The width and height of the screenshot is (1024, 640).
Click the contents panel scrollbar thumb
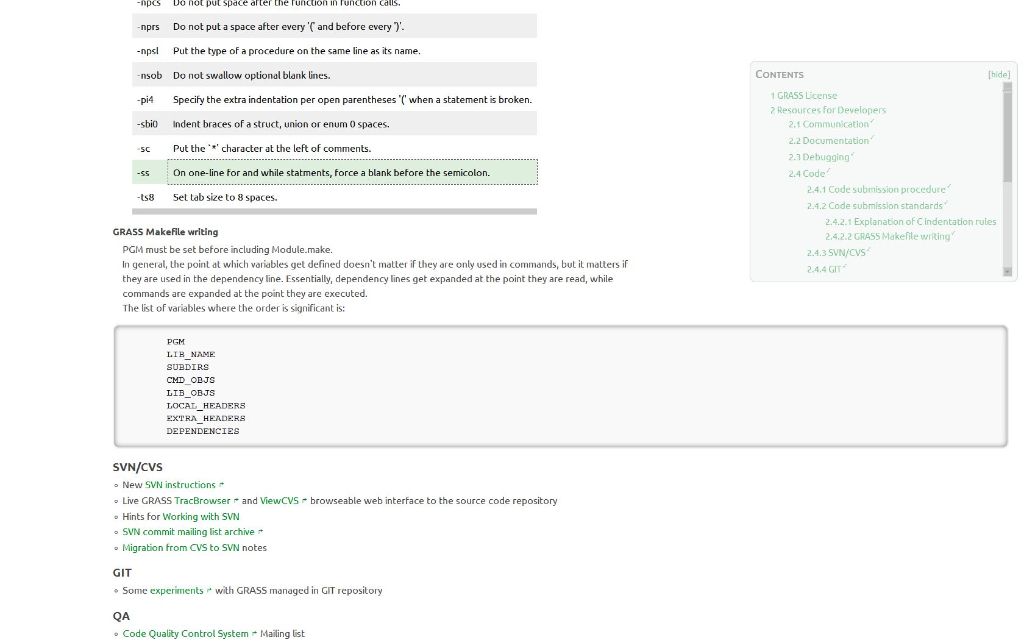[1007, 137]
